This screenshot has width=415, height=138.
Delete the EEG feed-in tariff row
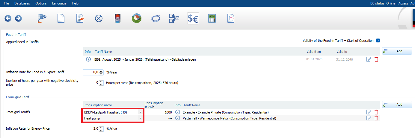point(376,59)
